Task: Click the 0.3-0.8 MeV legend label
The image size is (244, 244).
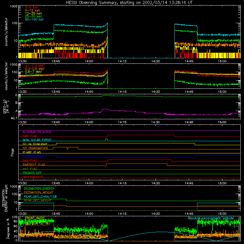Action: point(35,69)
